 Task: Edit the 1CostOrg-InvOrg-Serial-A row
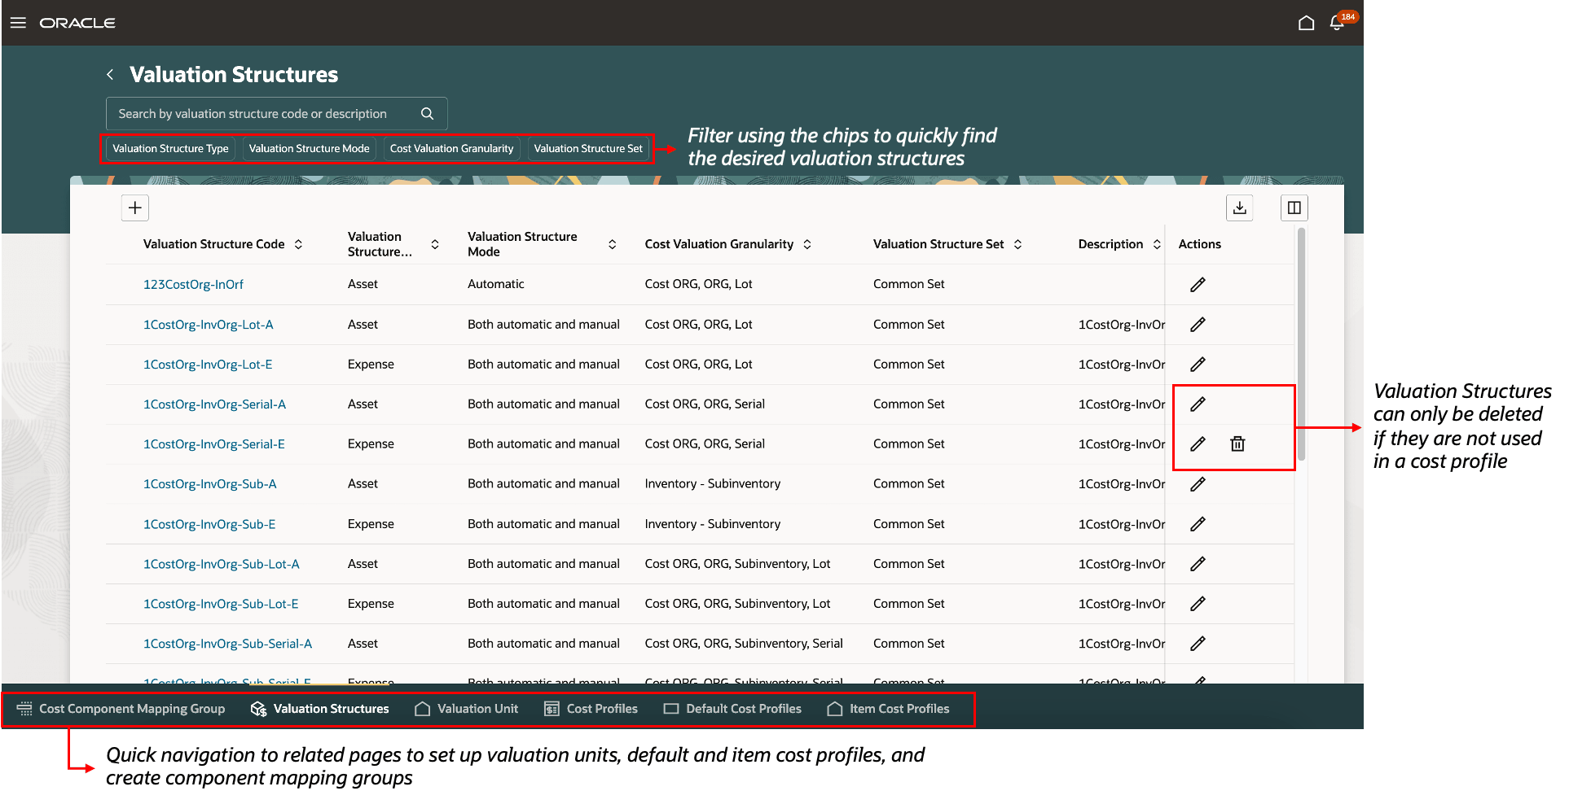click(1198, 404)
